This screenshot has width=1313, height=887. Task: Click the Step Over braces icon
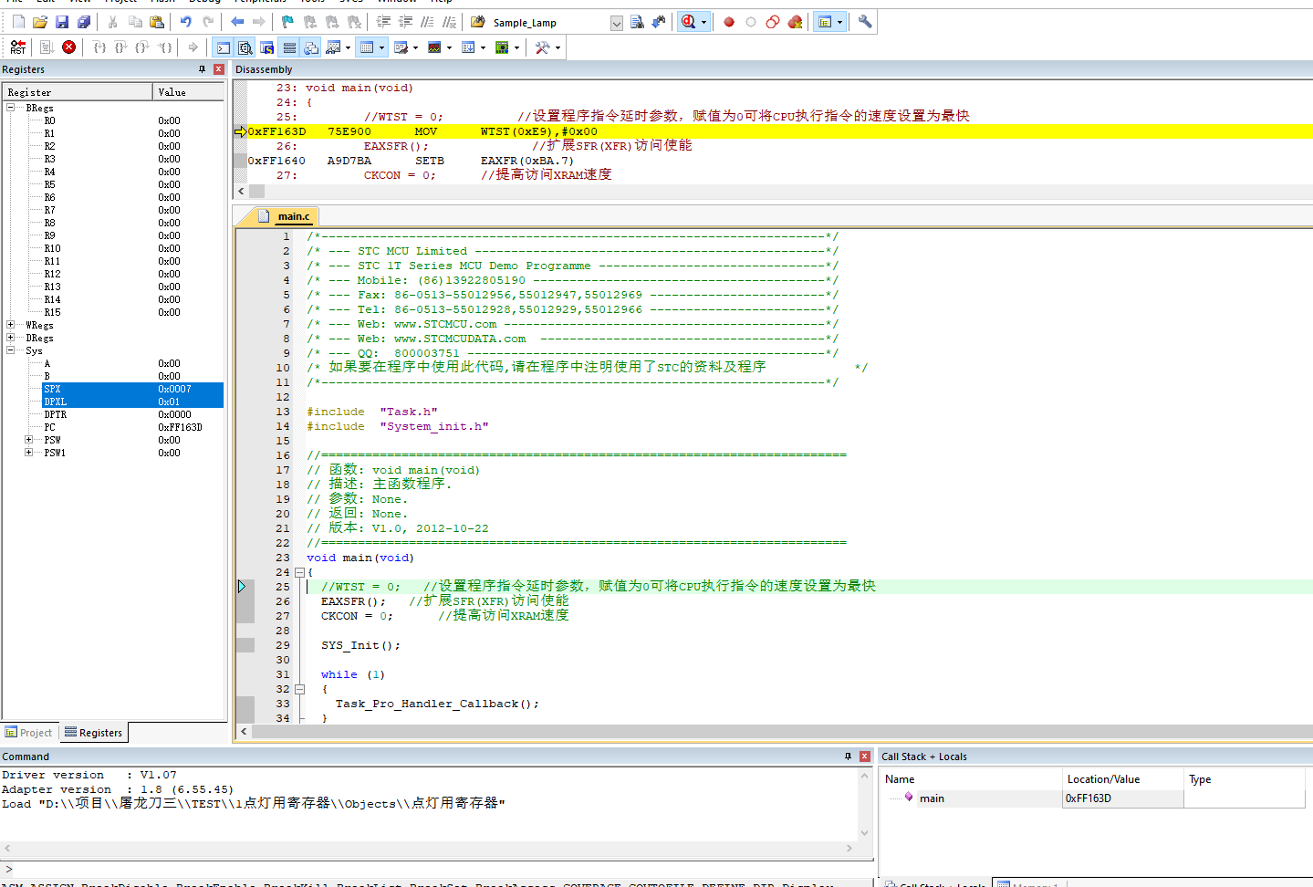point(120,47)
